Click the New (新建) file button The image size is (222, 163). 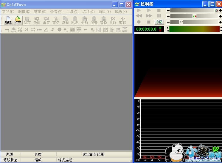(x=8, y=20)
